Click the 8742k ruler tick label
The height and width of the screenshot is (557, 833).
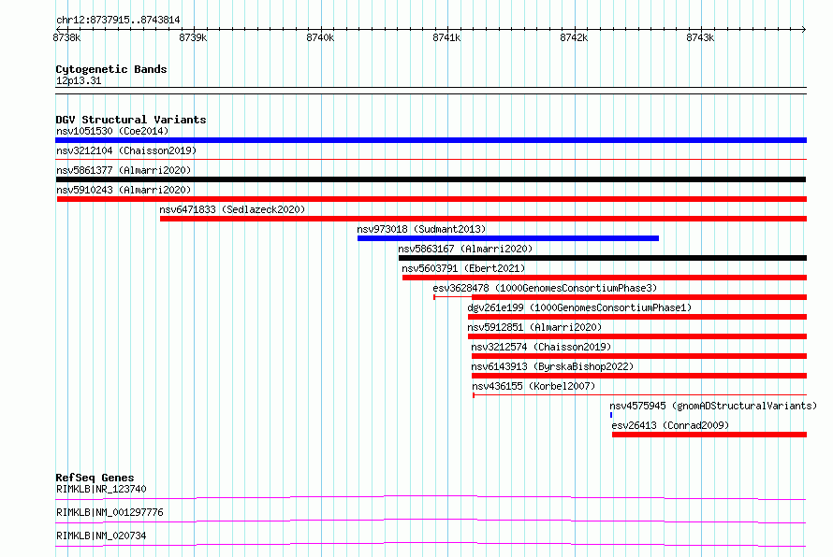pos(574,37)
